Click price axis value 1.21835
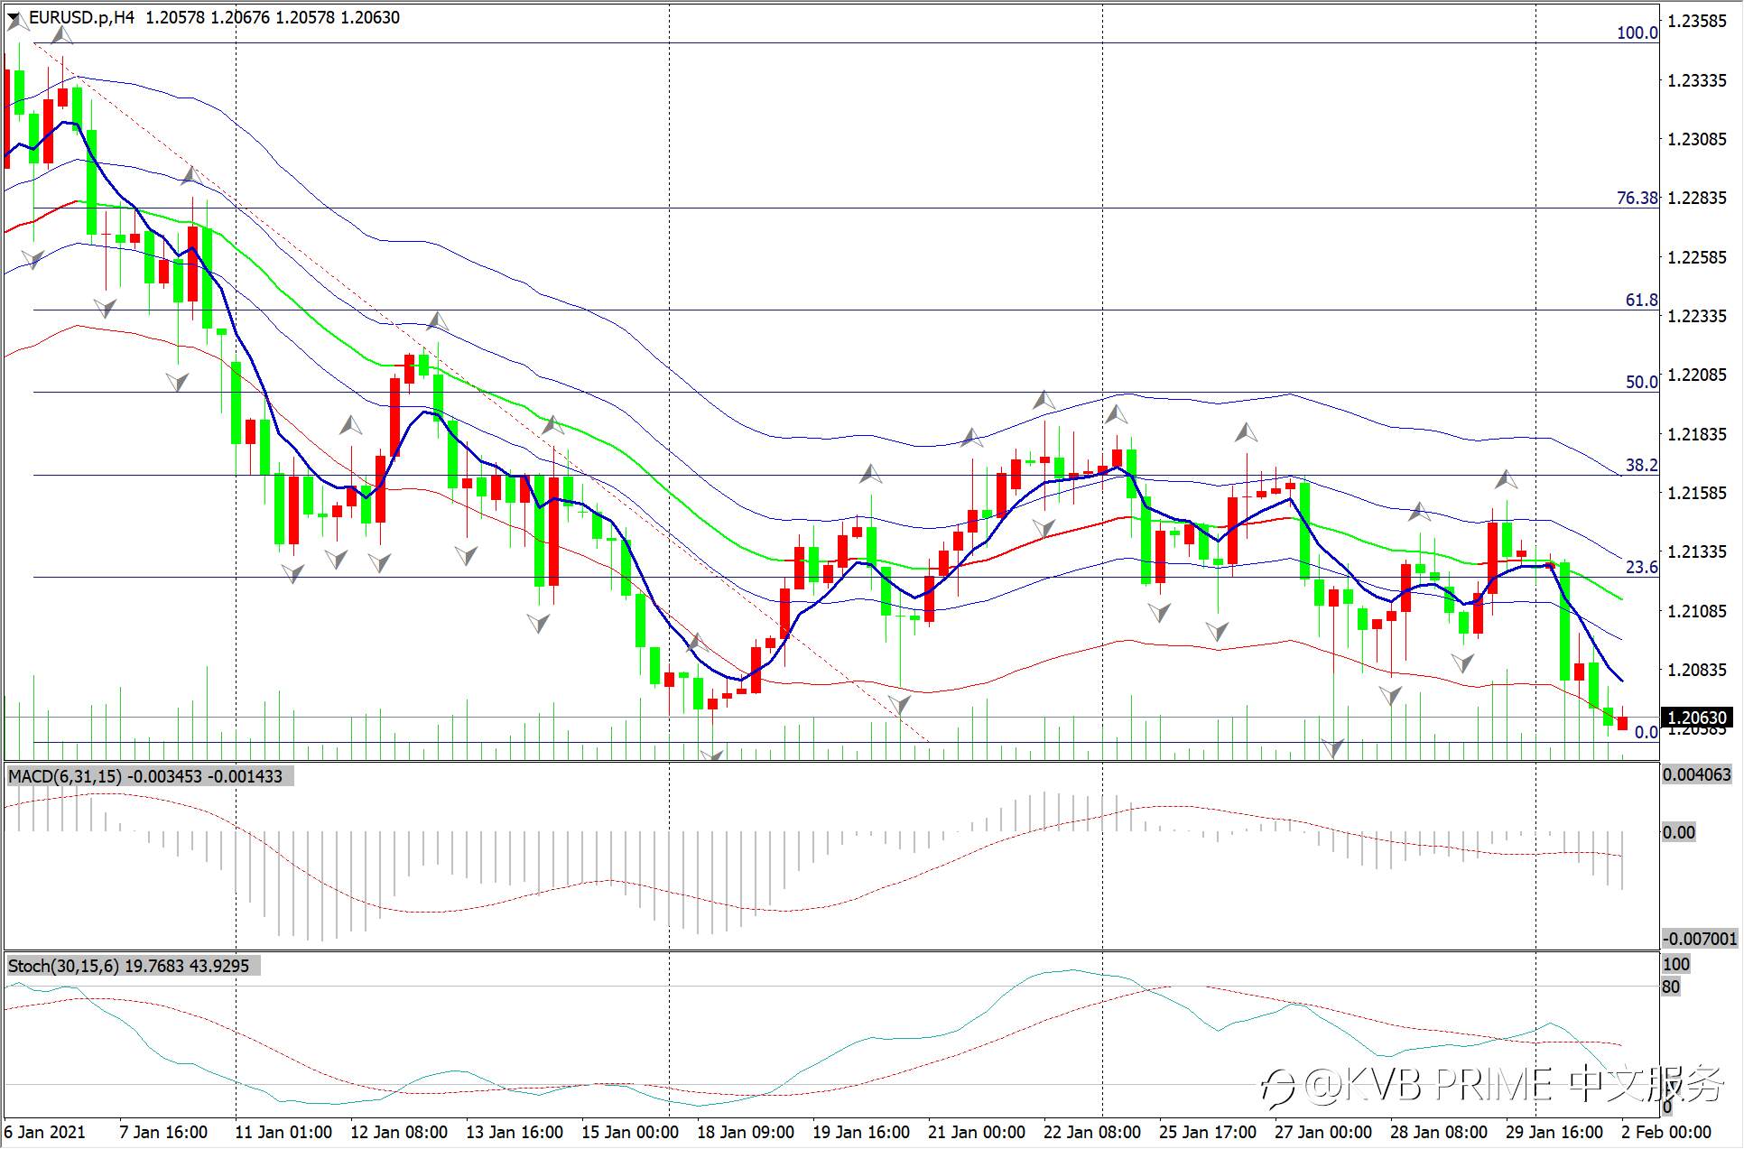Screen dimensions: 1744x1149 [x=1697, y=434]
